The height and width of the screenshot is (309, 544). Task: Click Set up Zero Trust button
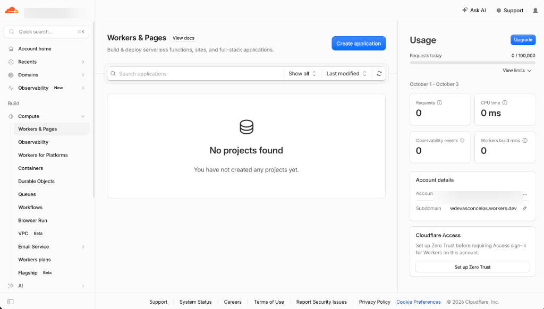point(472,267)
